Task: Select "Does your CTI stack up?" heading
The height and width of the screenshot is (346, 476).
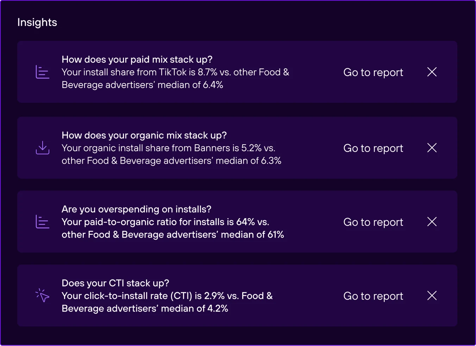Action: tap(115, 283)
